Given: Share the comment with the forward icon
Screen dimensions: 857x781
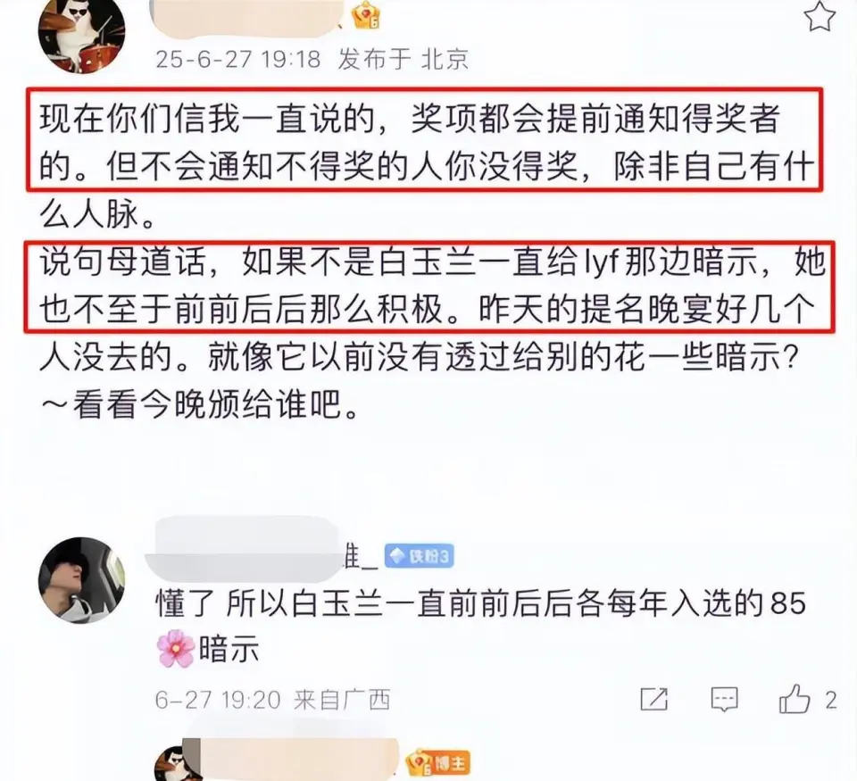Looking at the screenshot, I should (x=653, y=699).
